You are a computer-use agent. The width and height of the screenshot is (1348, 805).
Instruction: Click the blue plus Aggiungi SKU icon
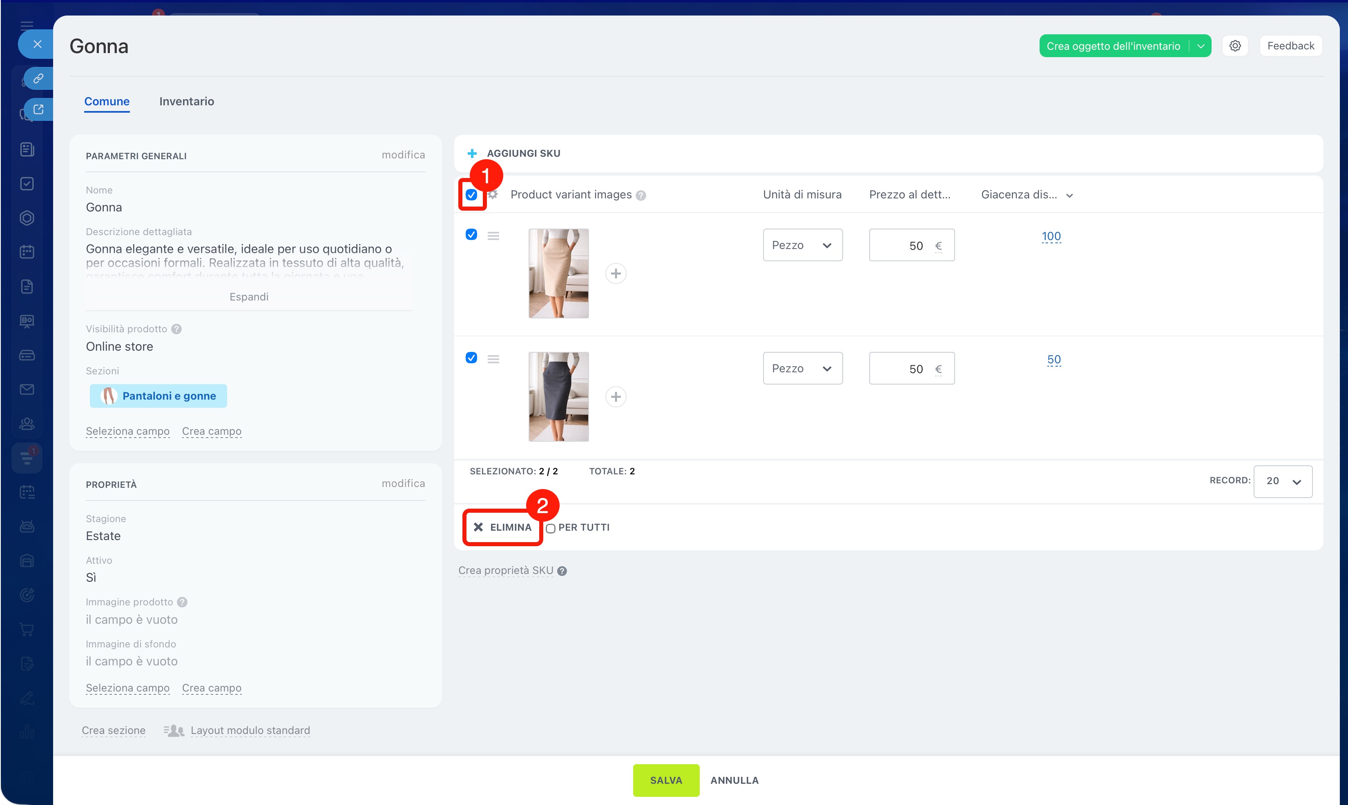pos(471,153)
